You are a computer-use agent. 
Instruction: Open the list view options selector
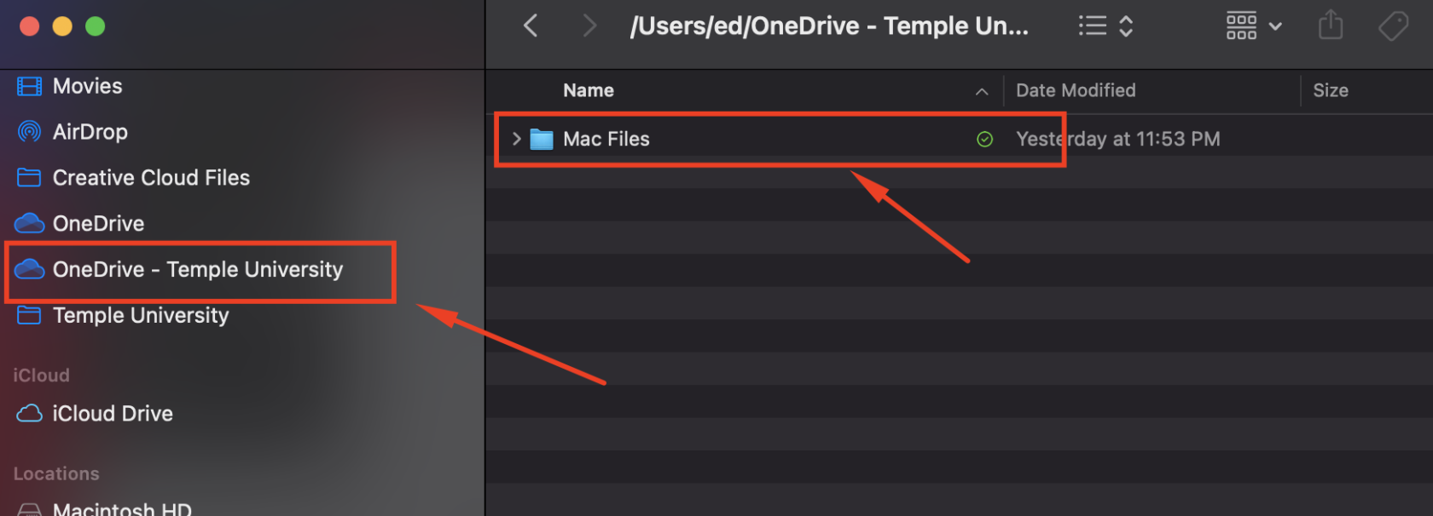tap(1105, 26)
